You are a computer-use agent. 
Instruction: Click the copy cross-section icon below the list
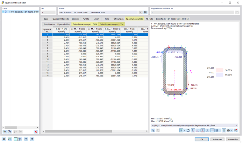pos(9,132)
